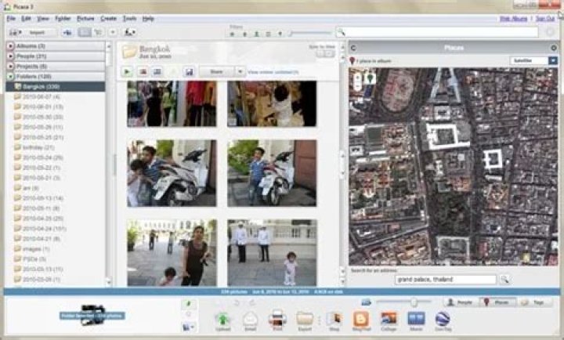The width and height of the screenshot is (564, 340).
Task: Click the green Upload arrow icon
Action: [223, 319]
